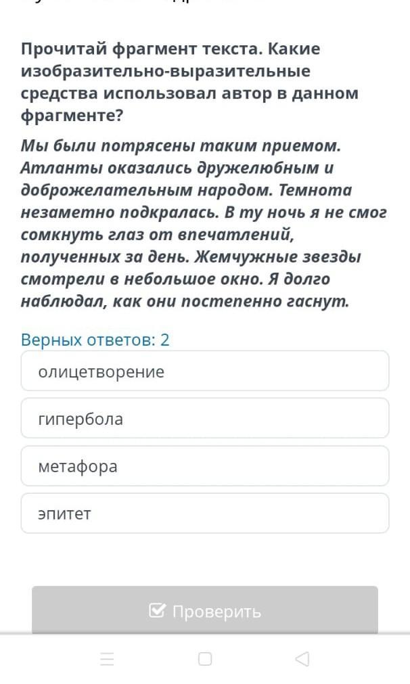Pick the эпитет answer option
The height and width of the screenshot is (684, 410).
point(205,513)
